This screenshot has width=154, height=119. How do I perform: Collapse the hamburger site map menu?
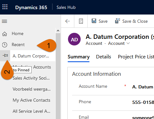4,21
